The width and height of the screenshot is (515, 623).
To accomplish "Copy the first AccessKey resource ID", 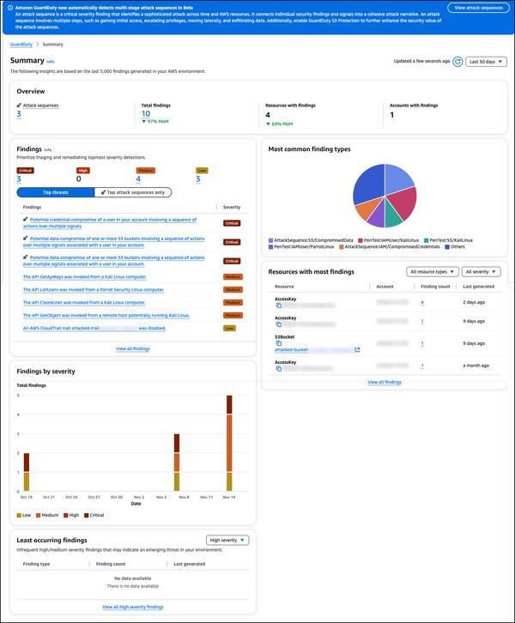I will (279, 305).
